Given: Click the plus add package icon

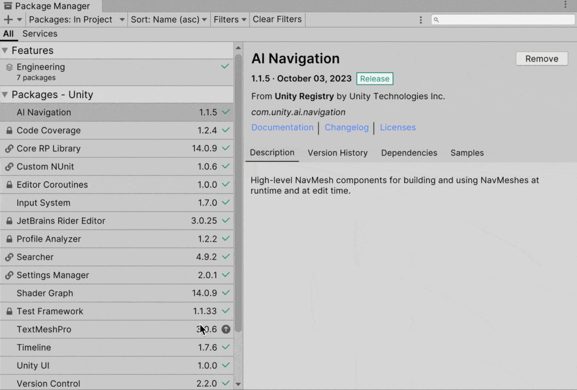Looking at the screenshot, I should [8, 19].
